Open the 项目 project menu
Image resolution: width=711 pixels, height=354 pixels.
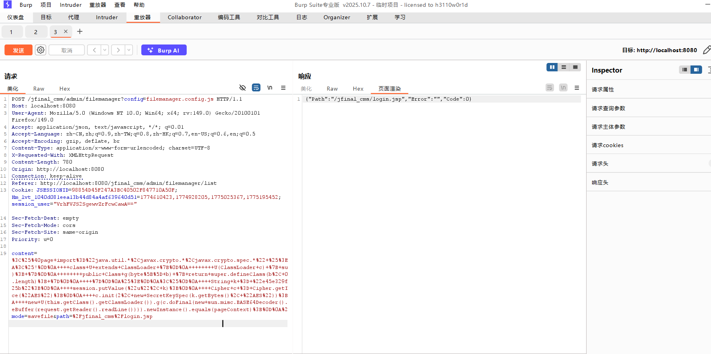pos(46,5)
